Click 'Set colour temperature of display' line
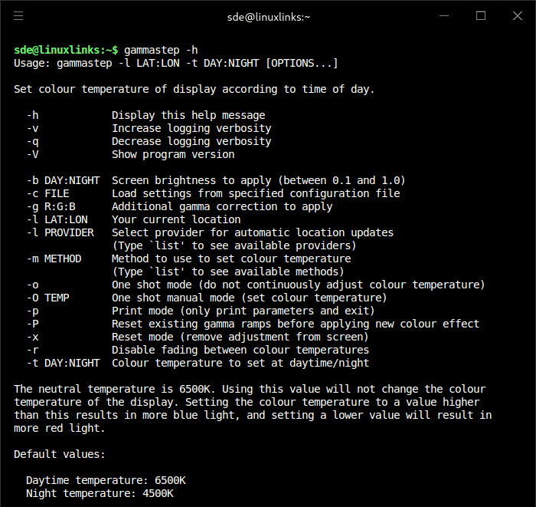 (194, 89)
